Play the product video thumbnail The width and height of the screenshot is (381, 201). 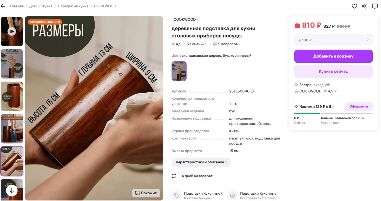12,31
